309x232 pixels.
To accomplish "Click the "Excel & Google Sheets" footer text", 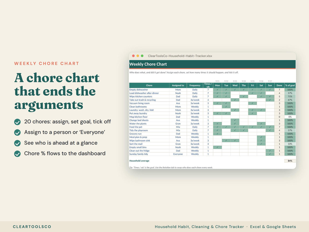I will point(273,227).
